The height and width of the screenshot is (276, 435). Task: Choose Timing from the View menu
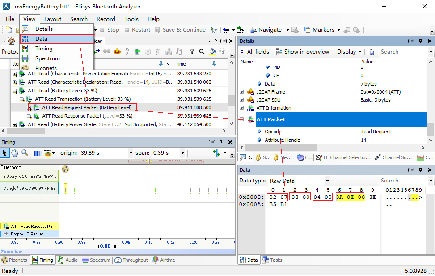[57, 49]
